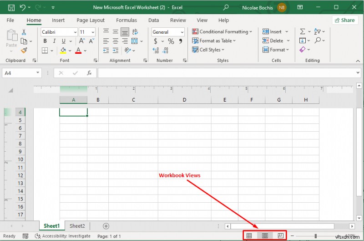Click the Paste clipboard icon
The image size is (364, 241).
point(12,36)
